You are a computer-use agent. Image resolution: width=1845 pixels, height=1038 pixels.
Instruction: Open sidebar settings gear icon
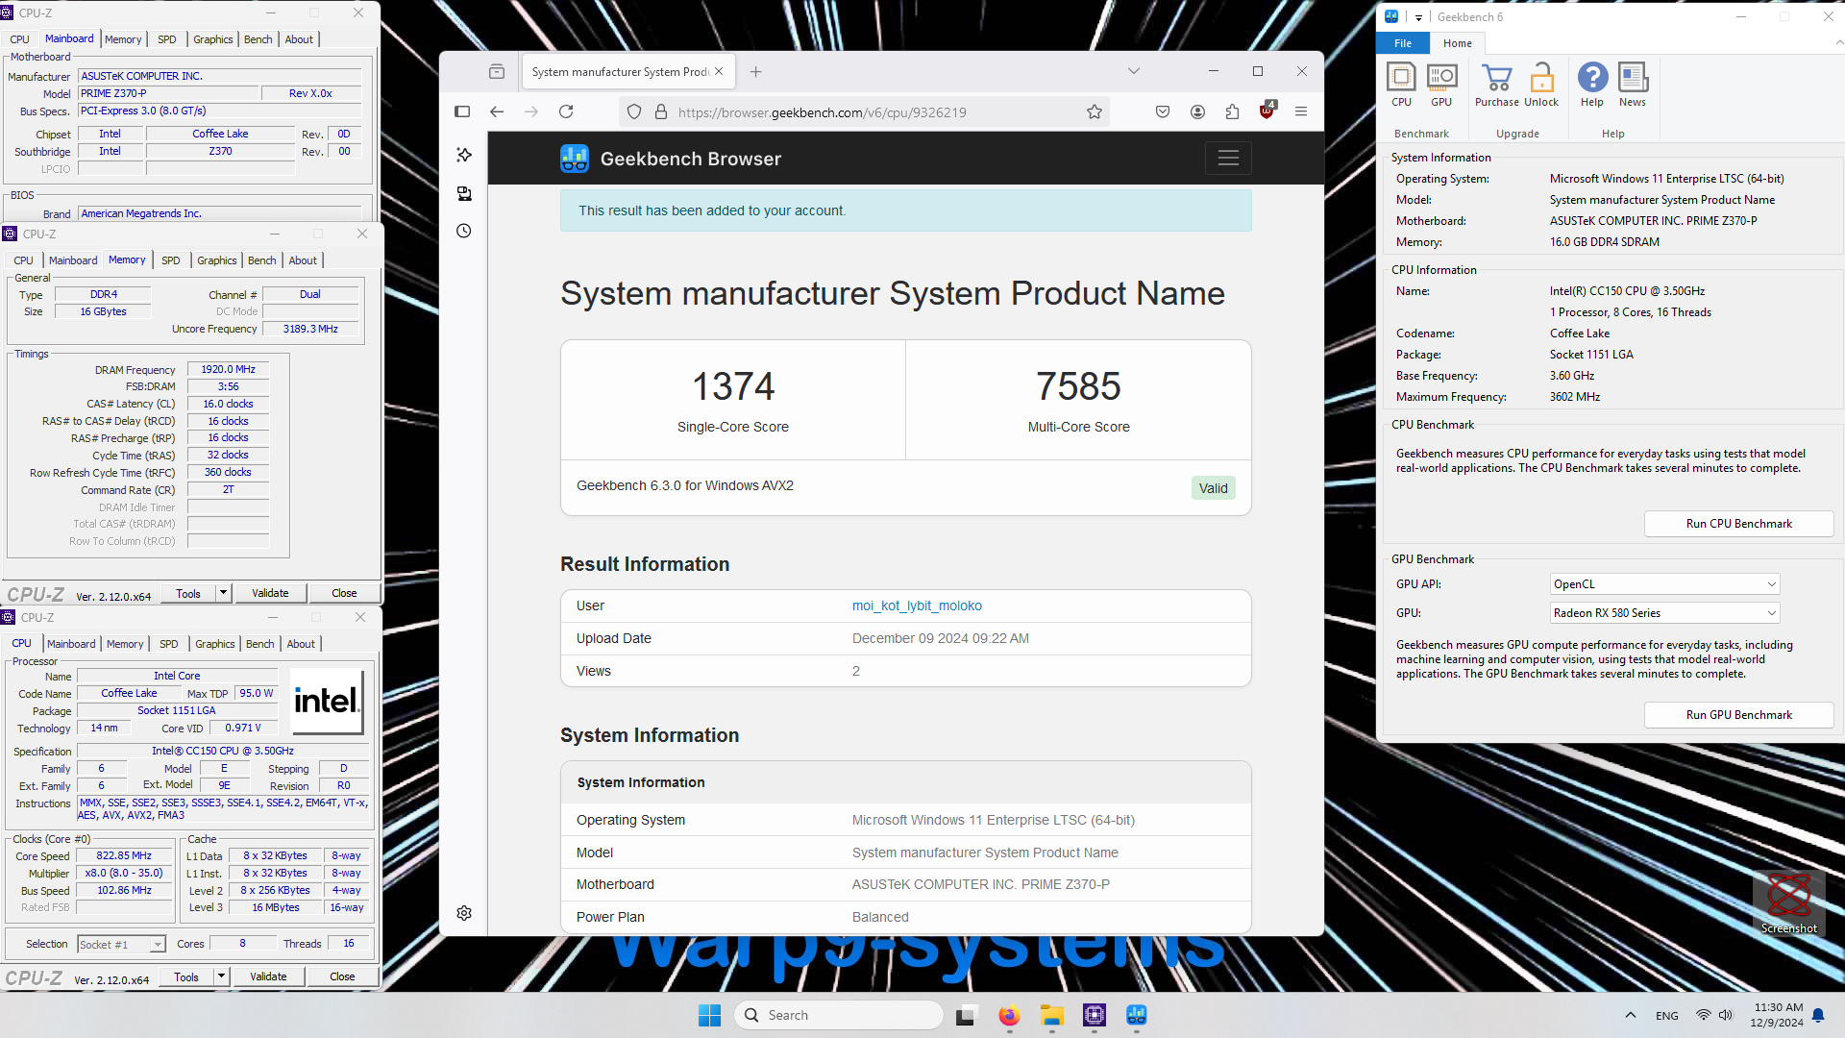click(x=464, y=913)
